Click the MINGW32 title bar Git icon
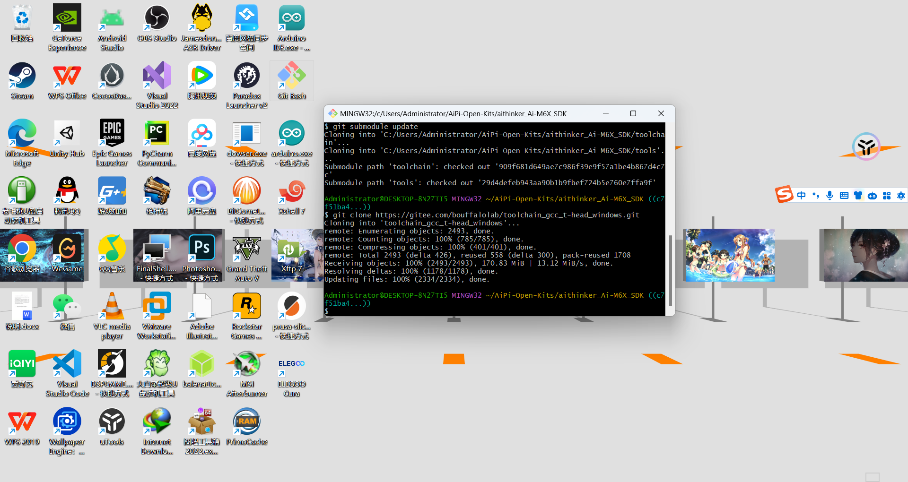Viewport: 908px width, 482px height. [332, 113]
